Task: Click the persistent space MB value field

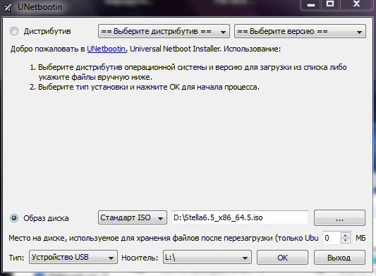Action: pyautogui.click(x=332, y=238)
